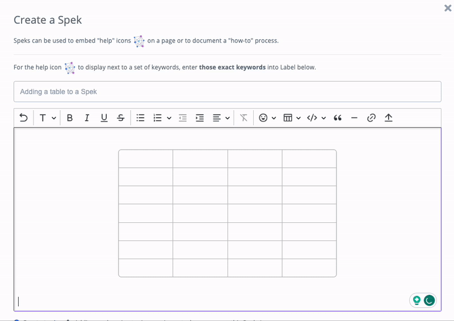This screenshot has height=321, width=454.
Task: Toggle strikethrough formatting
Action: pos(121,118)
